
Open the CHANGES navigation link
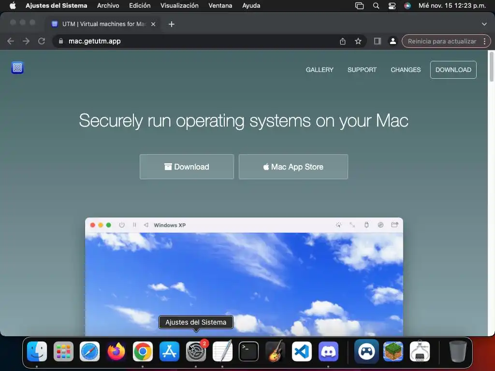pyautogui.click(x=406, y=70)
